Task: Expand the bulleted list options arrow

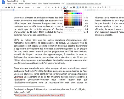Action: click(100, 7)
